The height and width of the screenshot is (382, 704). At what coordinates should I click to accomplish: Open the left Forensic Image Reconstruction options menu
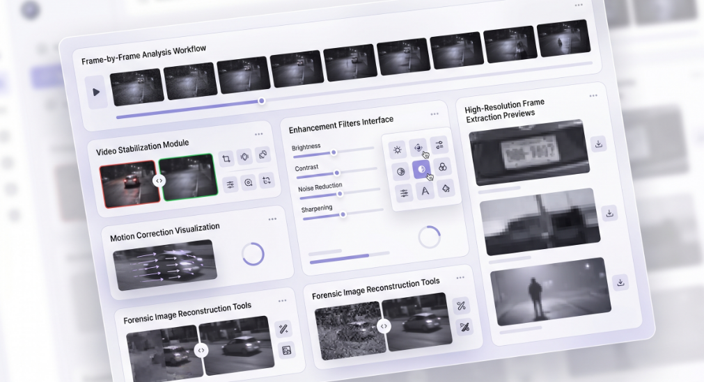(282, 301)
